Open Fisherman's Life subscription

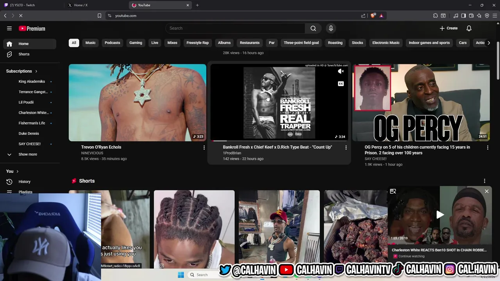coord(32,123)
